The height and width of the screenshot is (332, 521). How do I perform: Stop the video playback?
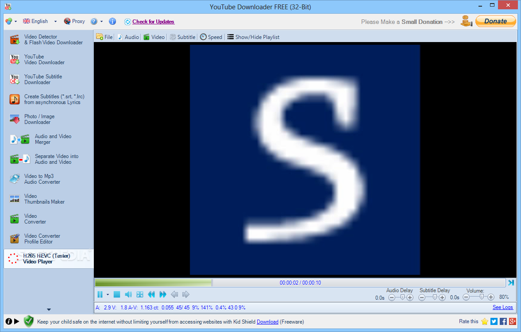pos(116,294)
